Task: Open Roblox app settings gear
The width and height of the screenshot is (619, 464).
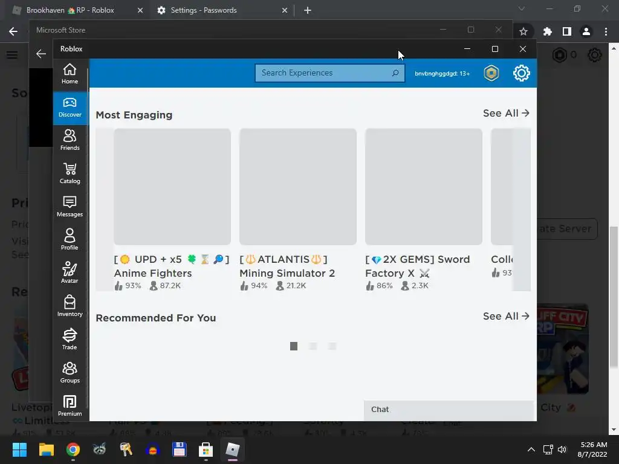Action: [x=522, y=73]
